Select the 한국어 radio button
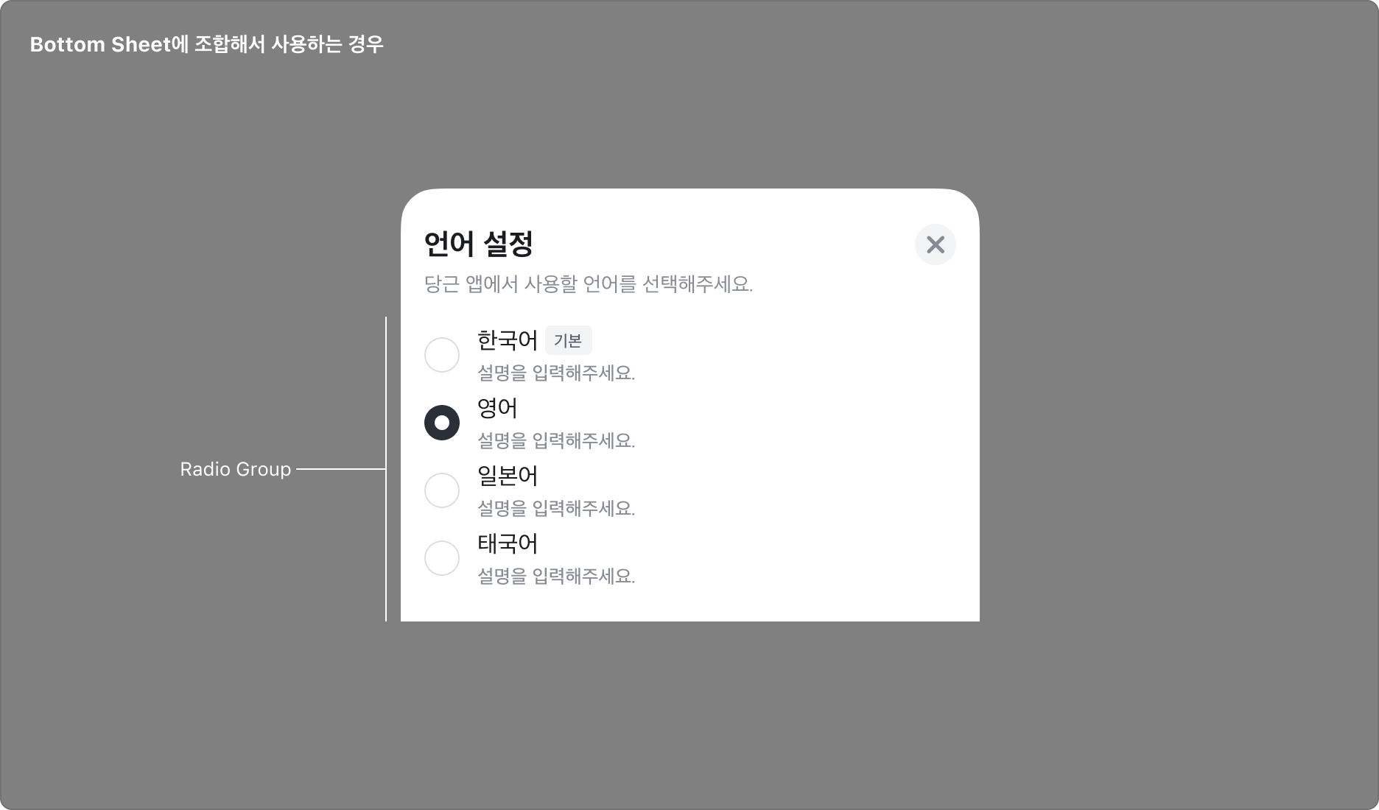The width and height of the screenshot is (1379, 810). coord(442,355)
